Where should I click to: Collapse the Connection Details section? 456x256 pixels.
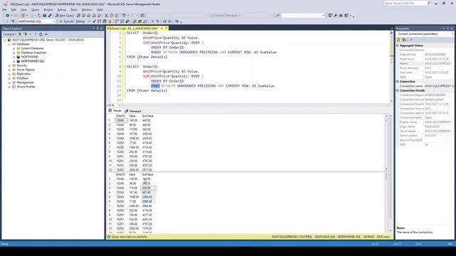pyautogui.click(x=398, y=90)
